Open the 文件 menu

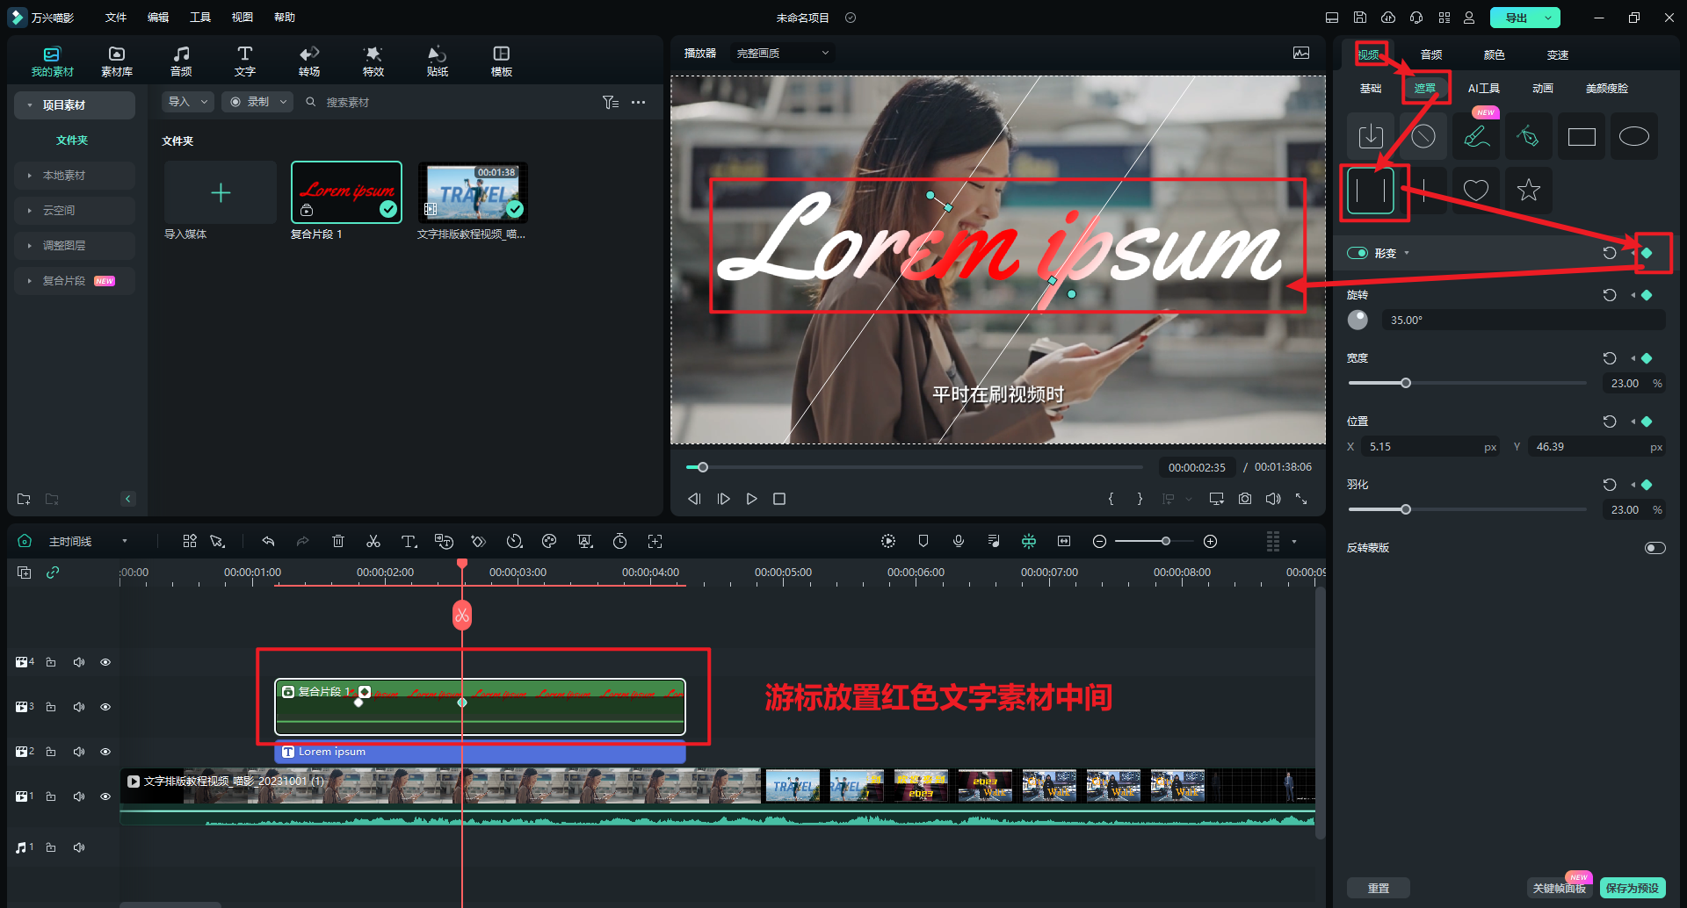(116, 18)
